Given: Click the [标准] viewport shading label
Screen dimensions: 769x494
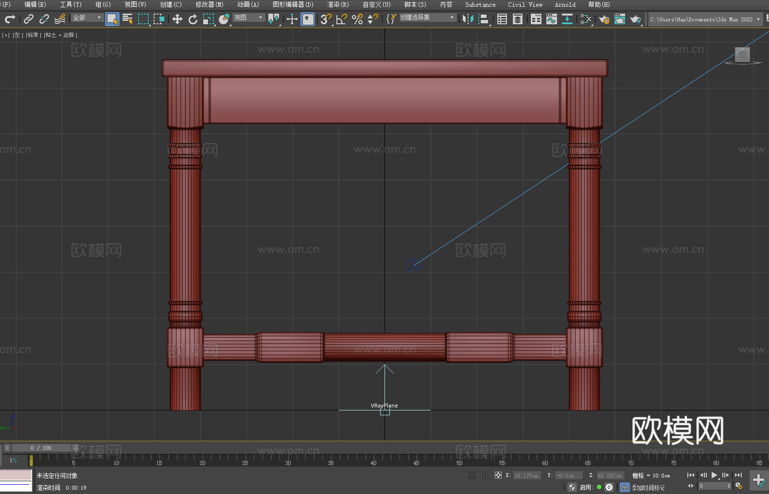Looking at the screenshot, I should 34,35.
